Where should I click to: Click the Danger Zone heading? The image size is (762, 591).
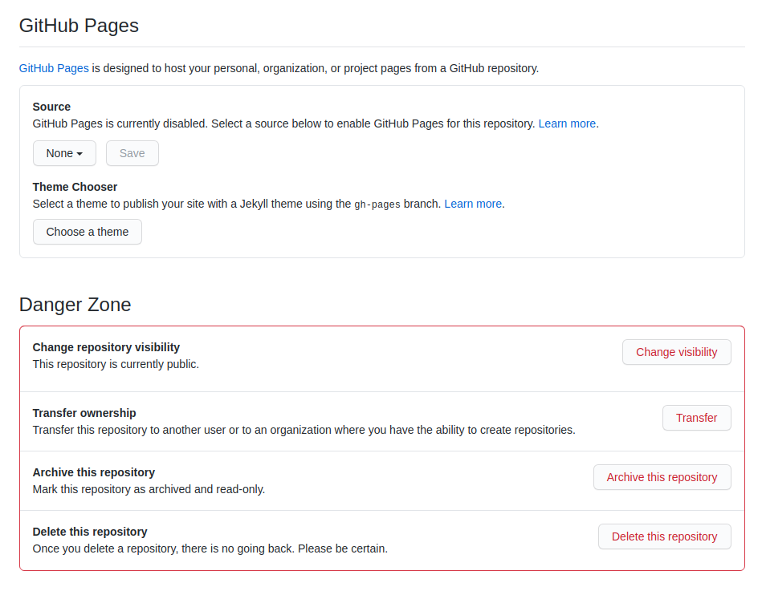(x=75, y=305)
